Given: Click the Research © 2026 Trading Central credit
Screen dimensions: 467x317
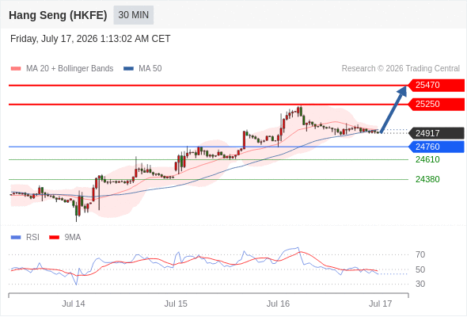Looking at the screenshot, I should point(401,69).
